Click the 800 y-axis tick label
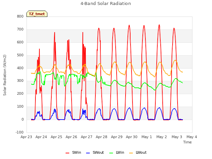This screenshot has width=212, height=159. pos(20,17)
